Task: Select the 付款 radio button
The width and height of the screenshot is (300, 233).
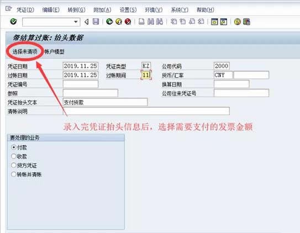Action: pos(14,147)
